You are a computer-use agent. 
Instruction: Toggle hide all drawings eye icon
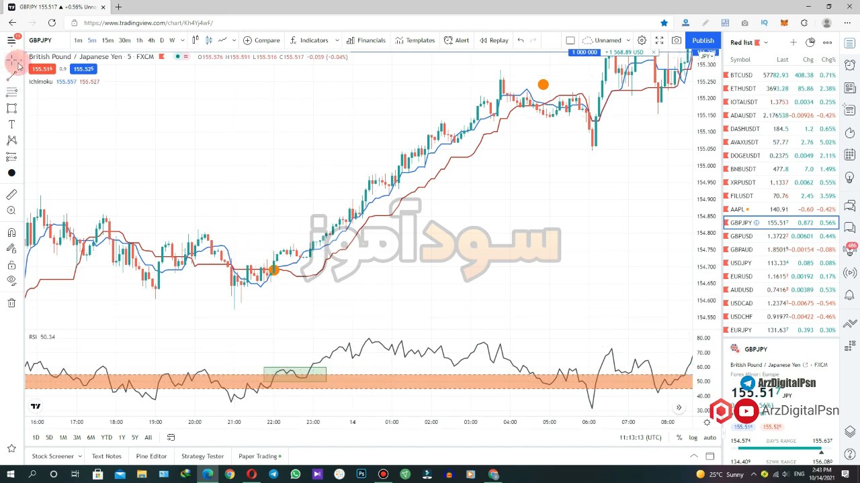point(11,281)
